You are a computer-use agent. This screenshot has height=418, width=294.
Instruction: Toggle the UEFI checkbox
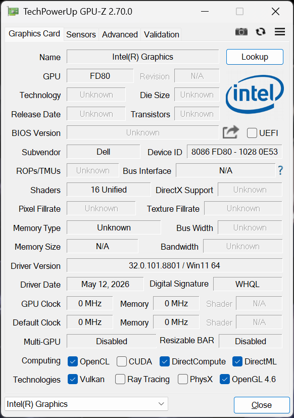click(252, 133)
